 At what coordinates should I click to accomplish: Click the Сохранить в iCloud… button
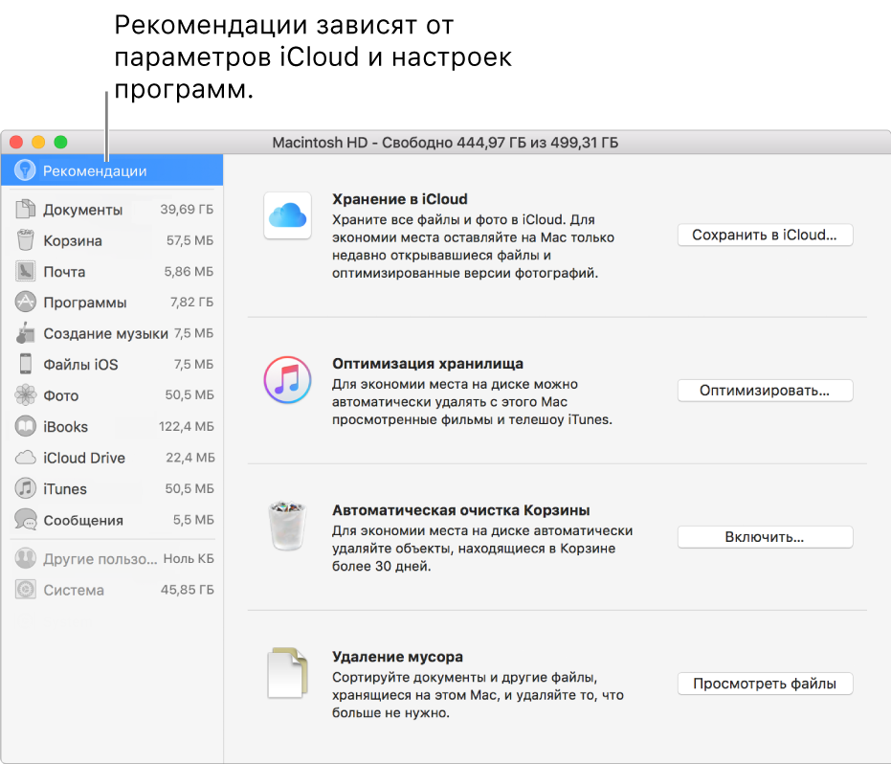coord(765,235)
